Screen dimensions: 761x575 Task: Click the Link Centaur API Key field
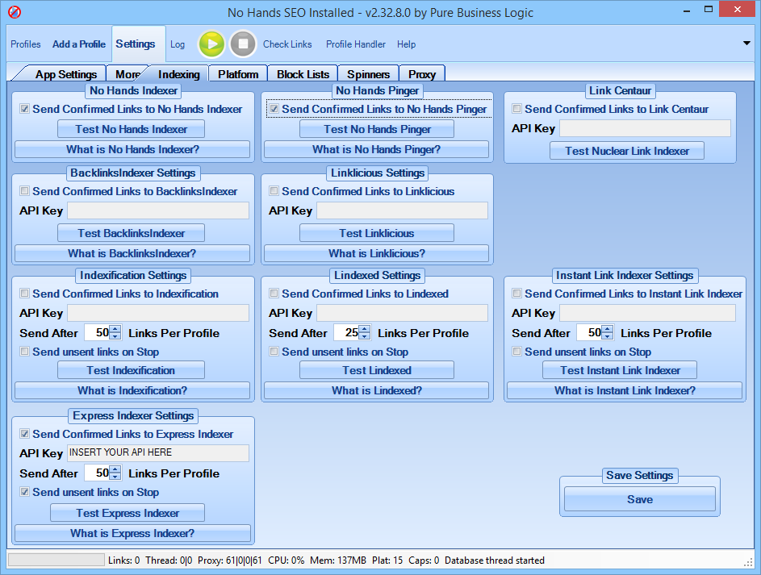(645, 128)
